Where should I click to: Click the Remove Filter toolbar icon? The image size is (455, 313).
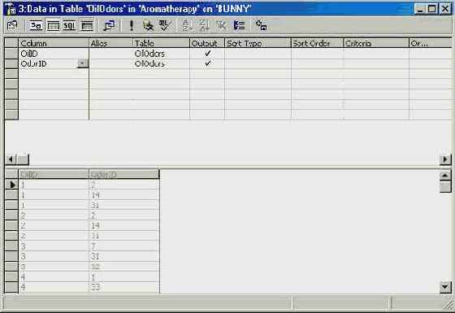[221, 25]
